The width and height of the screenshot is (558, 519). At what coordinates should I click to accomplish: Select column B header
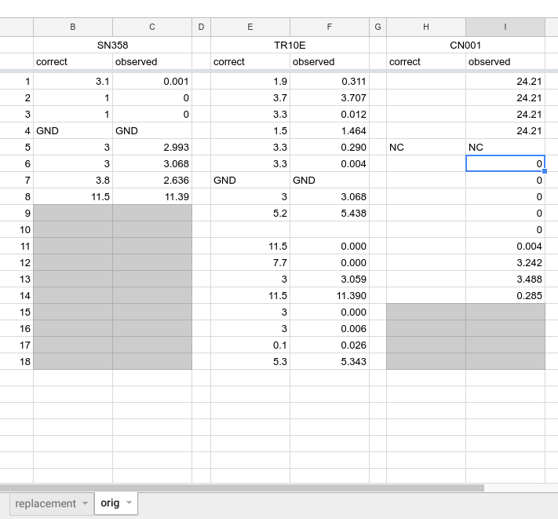(73, 27)
